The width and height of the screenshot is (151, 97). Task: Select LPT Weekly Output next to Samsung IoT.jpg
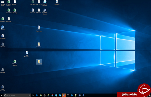click(9, 3)
